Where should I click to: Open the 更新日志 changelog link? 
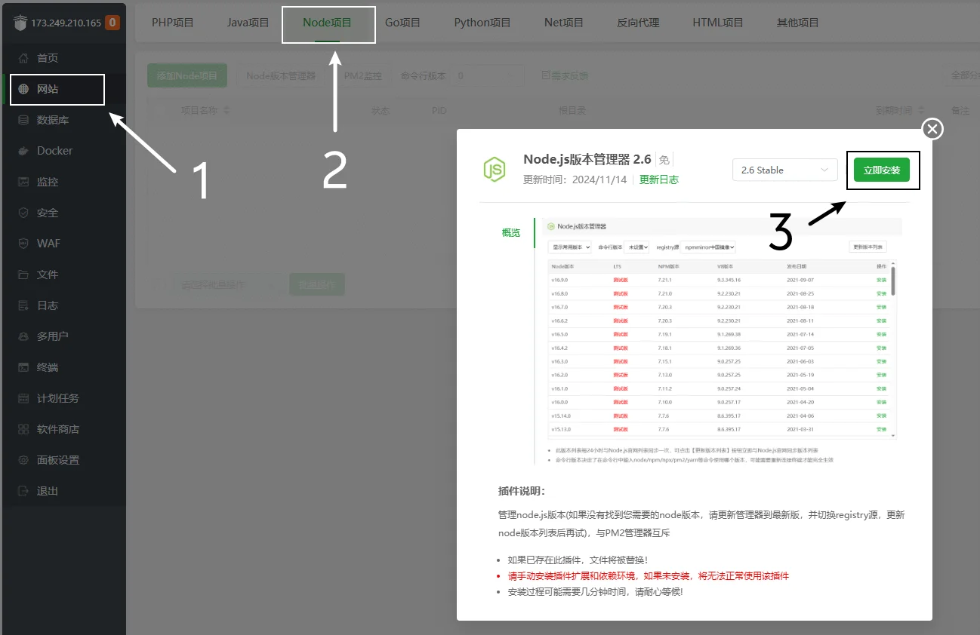click(x=658, y=179)
